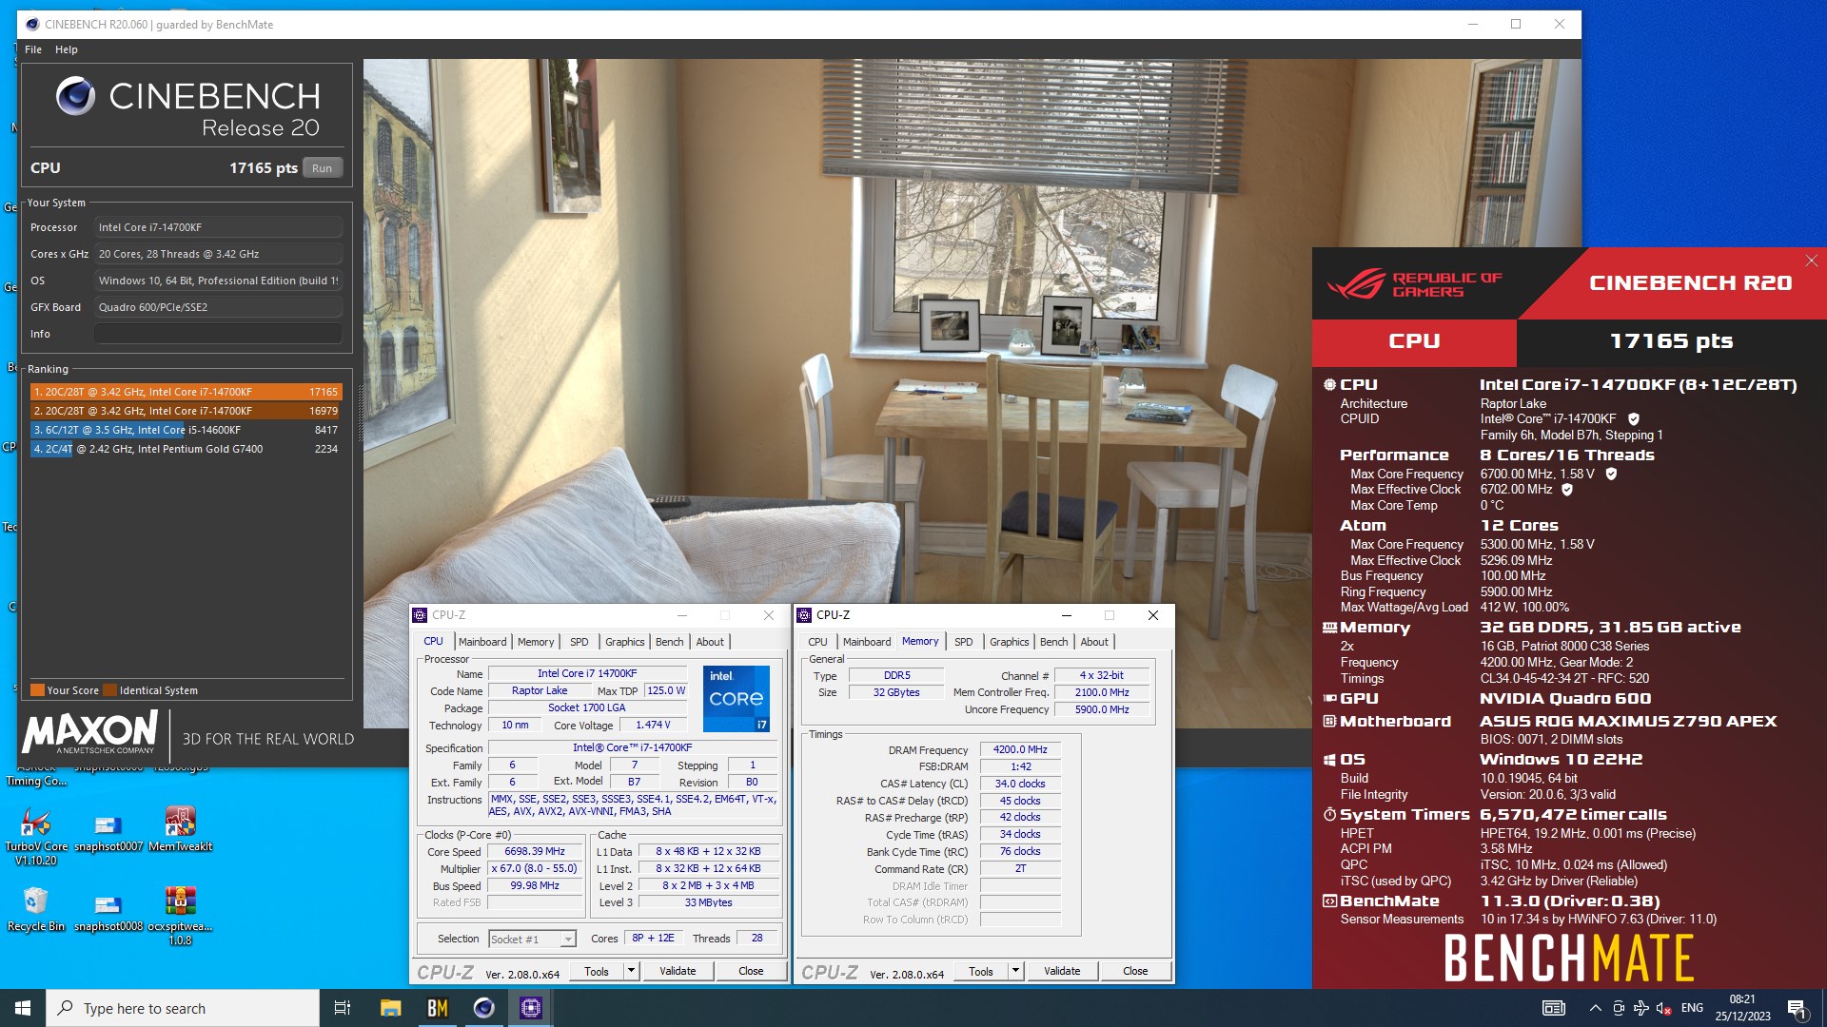
Task: Open the Recycle Bin icon
Action: [36, 908]
